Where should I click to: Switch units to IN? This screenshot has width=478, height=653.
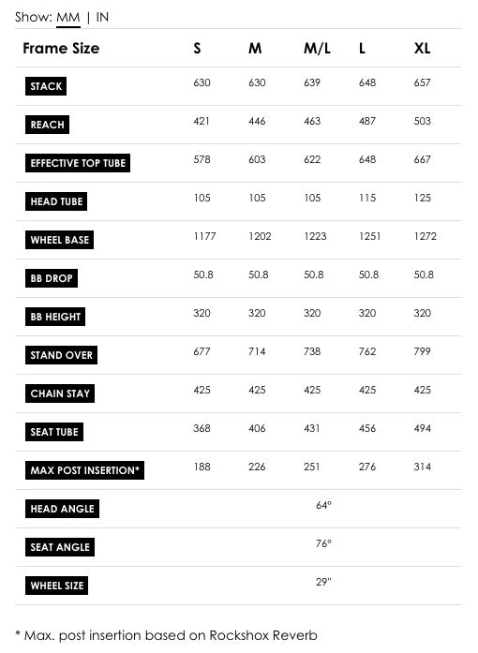(x=102, y=17)
